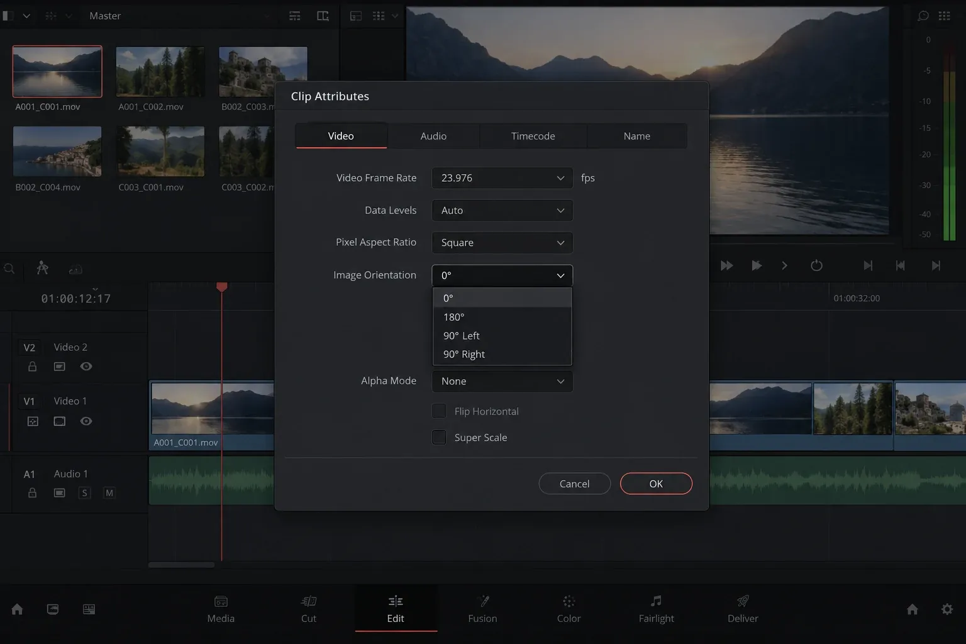Click the fast forward transport icon
This screenshot has width=966, height=644.
(726, 265)
